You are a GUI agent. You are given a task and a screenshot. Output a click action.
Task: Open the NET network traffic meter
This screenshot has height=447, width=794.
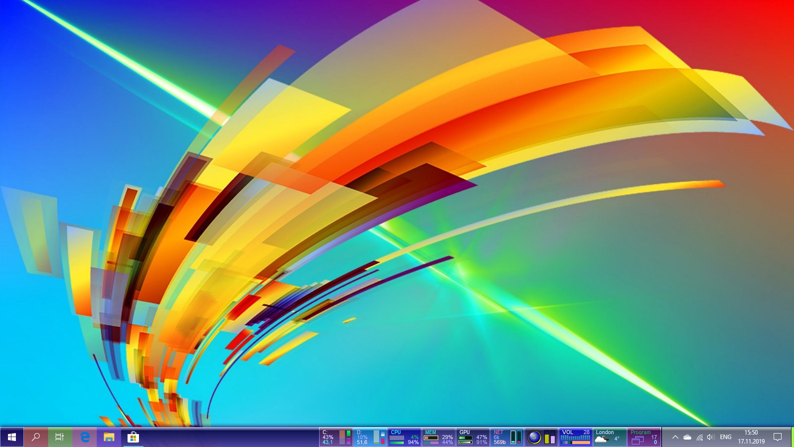point(507,437)
